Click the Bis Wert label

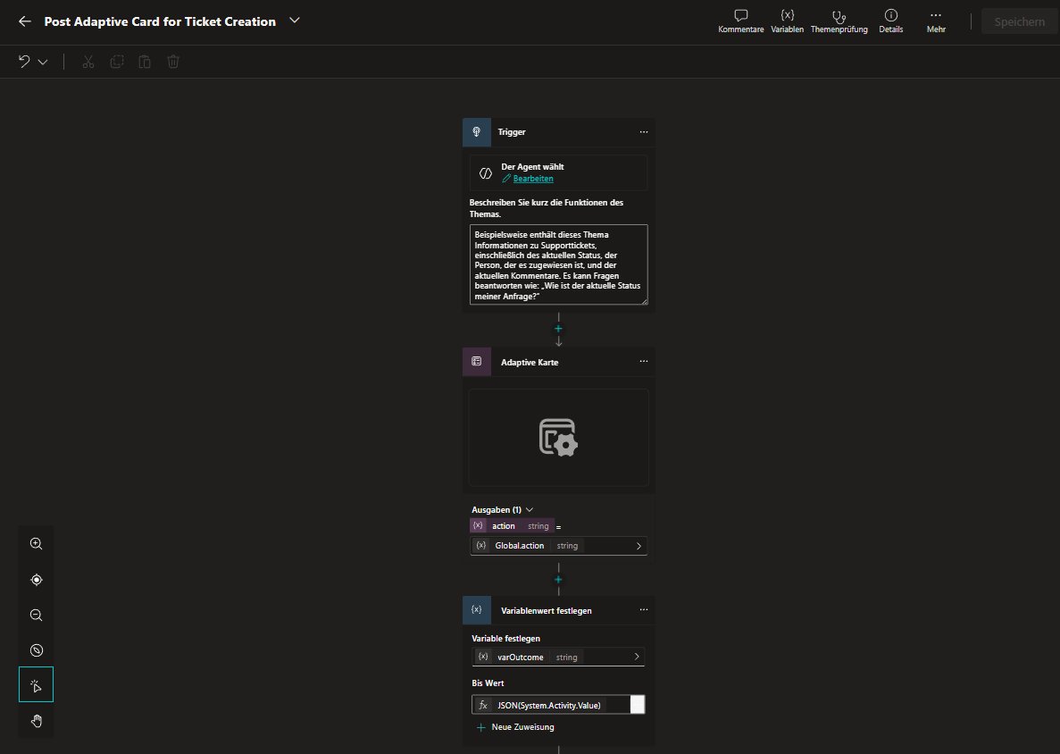coord(488,683)
